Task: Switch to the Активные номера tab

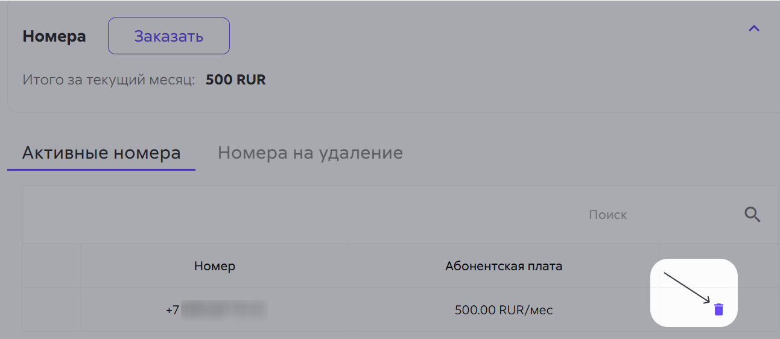Action: pos(101,153)
